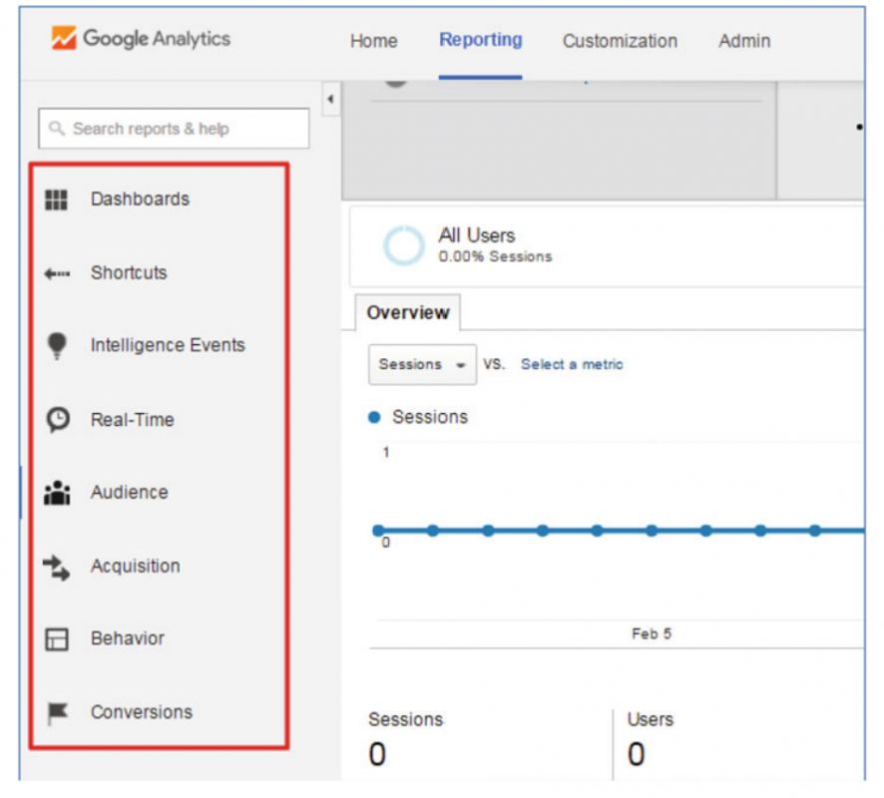
Task: Click the Search reports & help field
Action: click(174, 129)
